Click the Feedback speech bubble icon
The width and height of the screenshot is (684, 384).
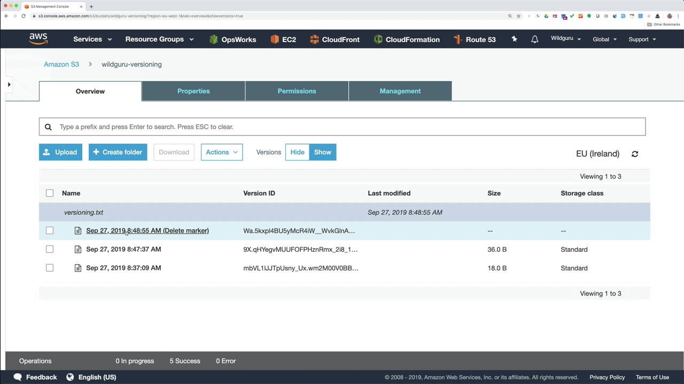pyautogui.click(x=18, y=377)
